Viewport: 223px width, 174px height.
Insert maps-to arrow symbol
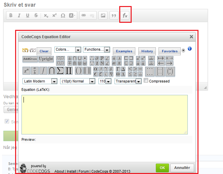point(161,58)
